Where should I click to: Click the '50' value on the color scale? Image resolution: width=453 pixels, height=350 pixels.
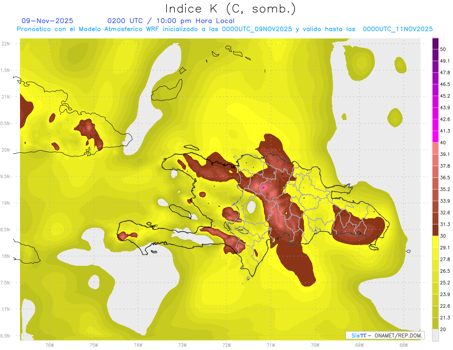pyautogui.click(x=444, y=49)
